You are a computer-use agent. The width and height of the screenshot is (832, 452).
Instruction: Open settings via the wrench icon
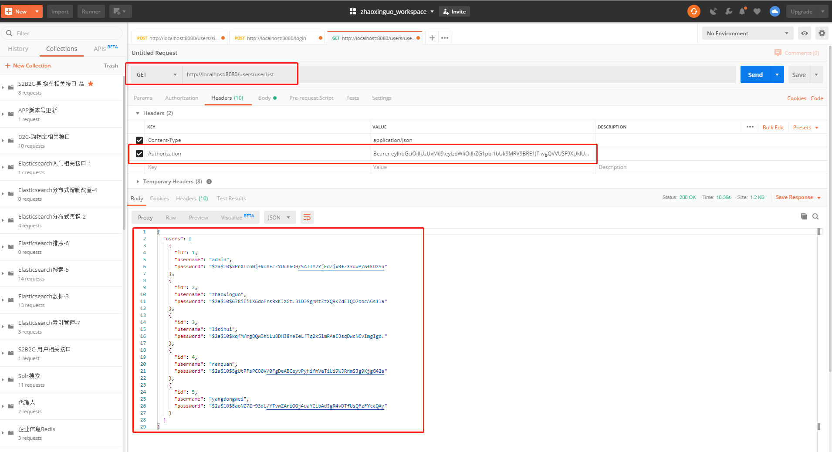tap(728, 11)
